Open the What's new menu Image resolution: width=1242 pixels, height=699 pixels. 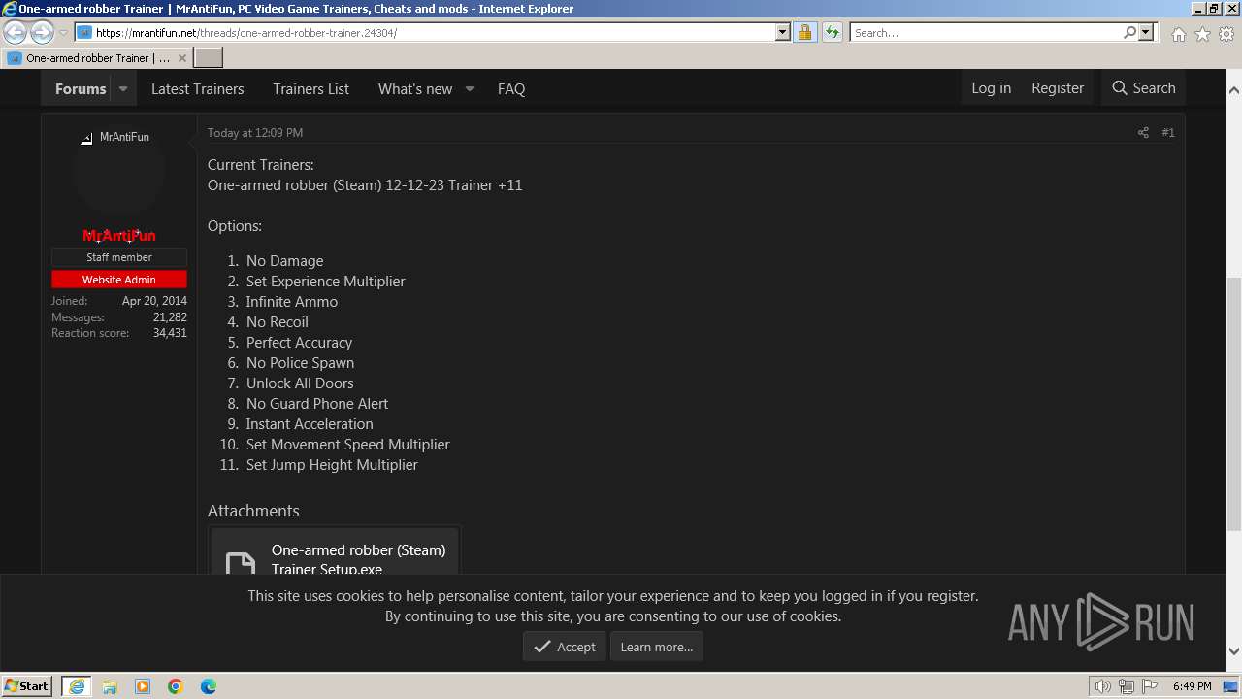[415, 88]
